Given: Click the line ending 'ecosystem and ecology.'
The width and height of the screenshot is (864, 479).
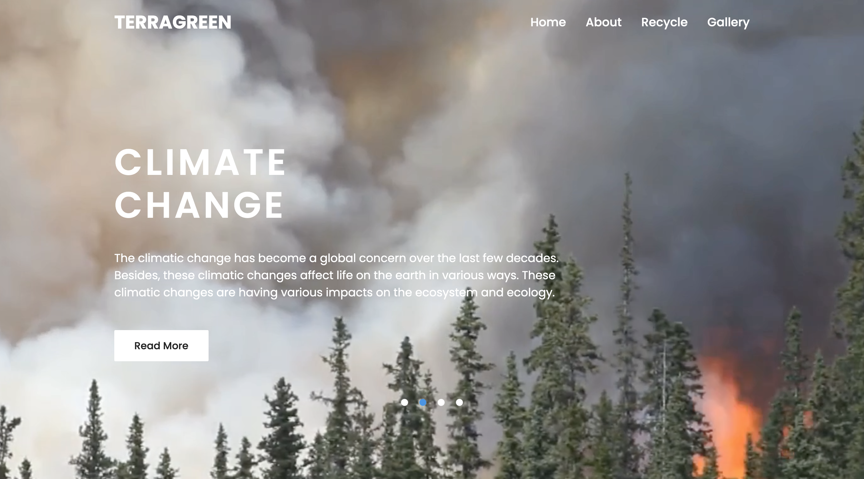Looking at the screenshot, I should point(334,292).
